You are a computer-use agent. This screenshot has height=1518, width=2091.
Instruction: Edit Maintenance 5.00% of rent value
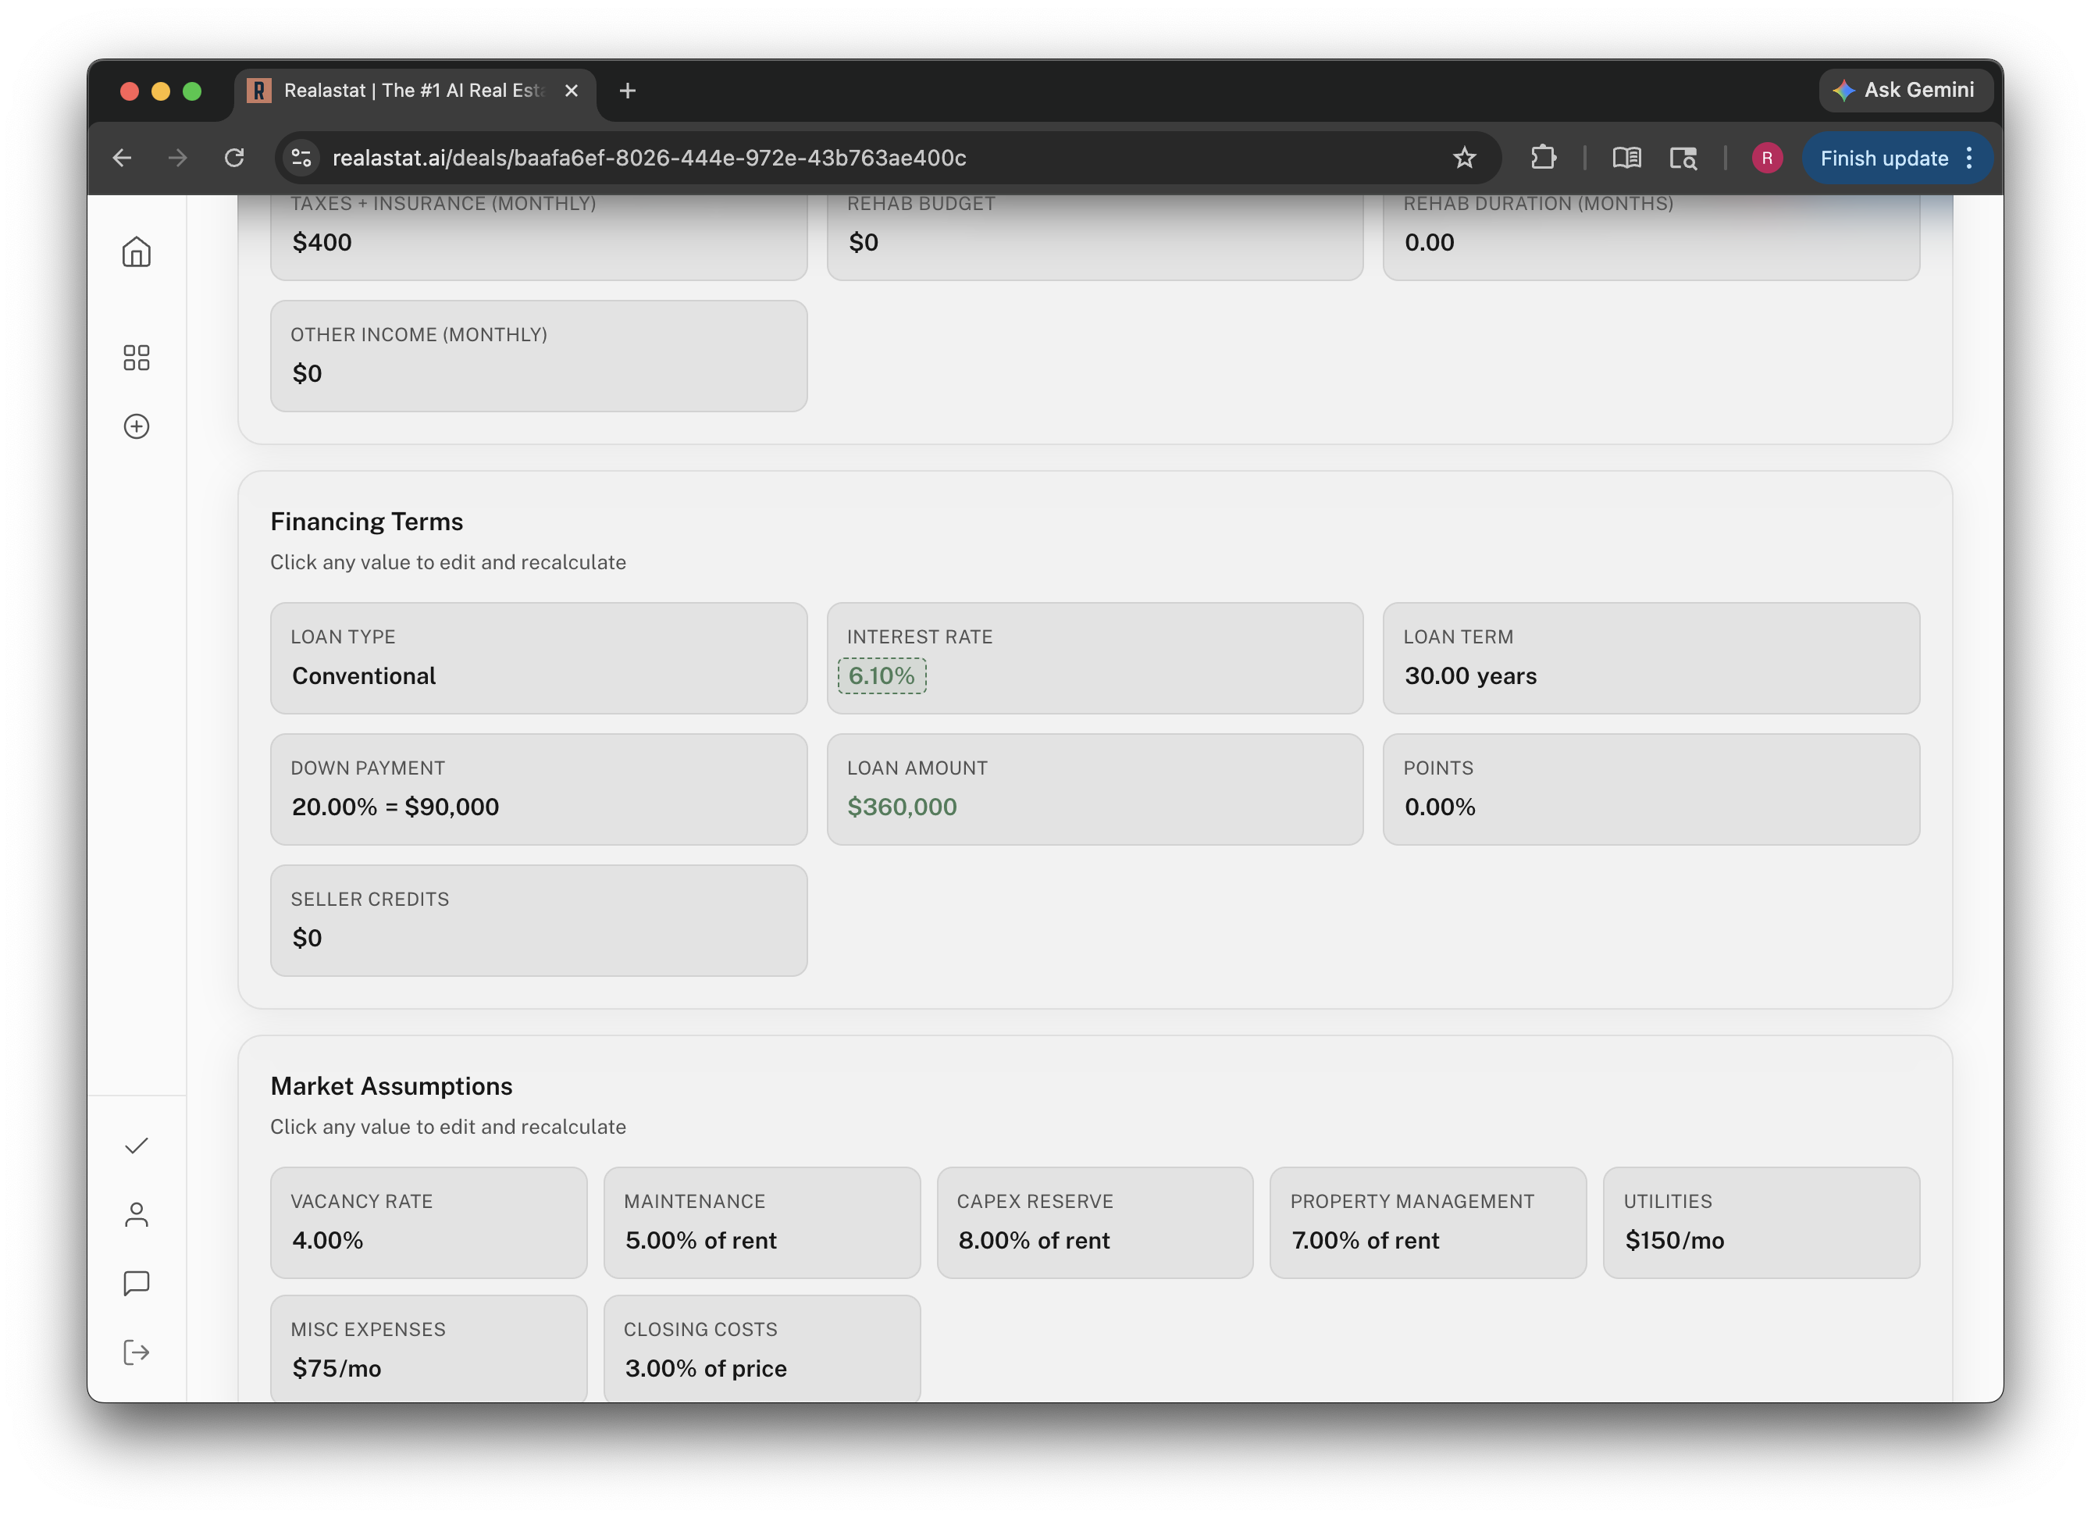tap(700, 1241)
